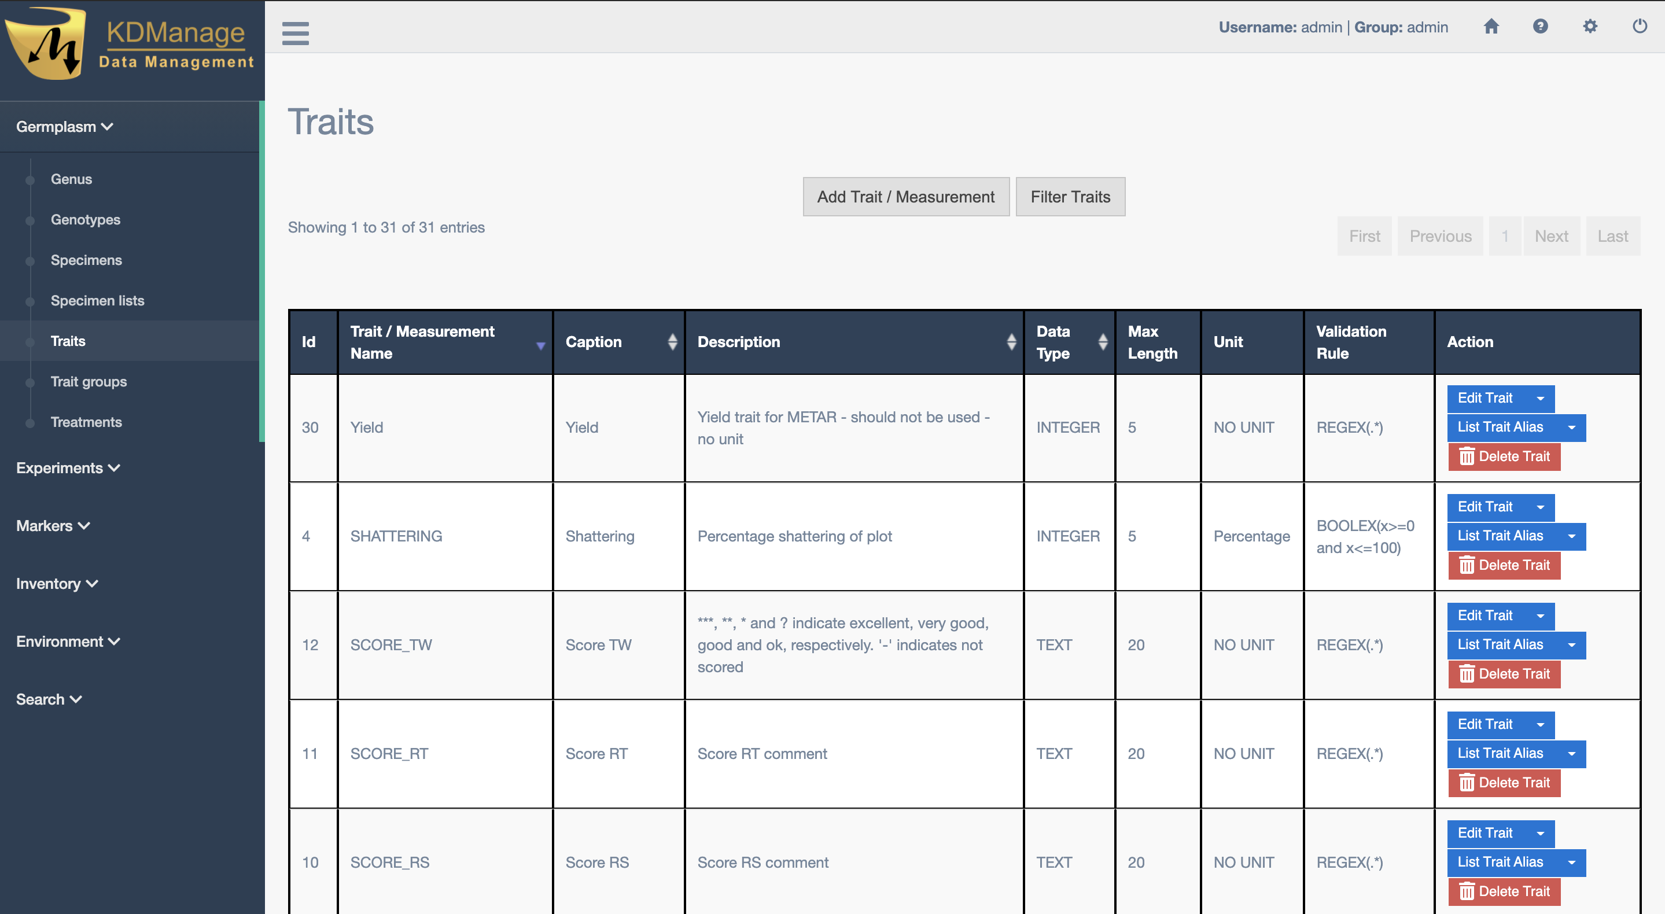Open settings gear icon
1665x914 pixels.
[x=1590, y=27]
